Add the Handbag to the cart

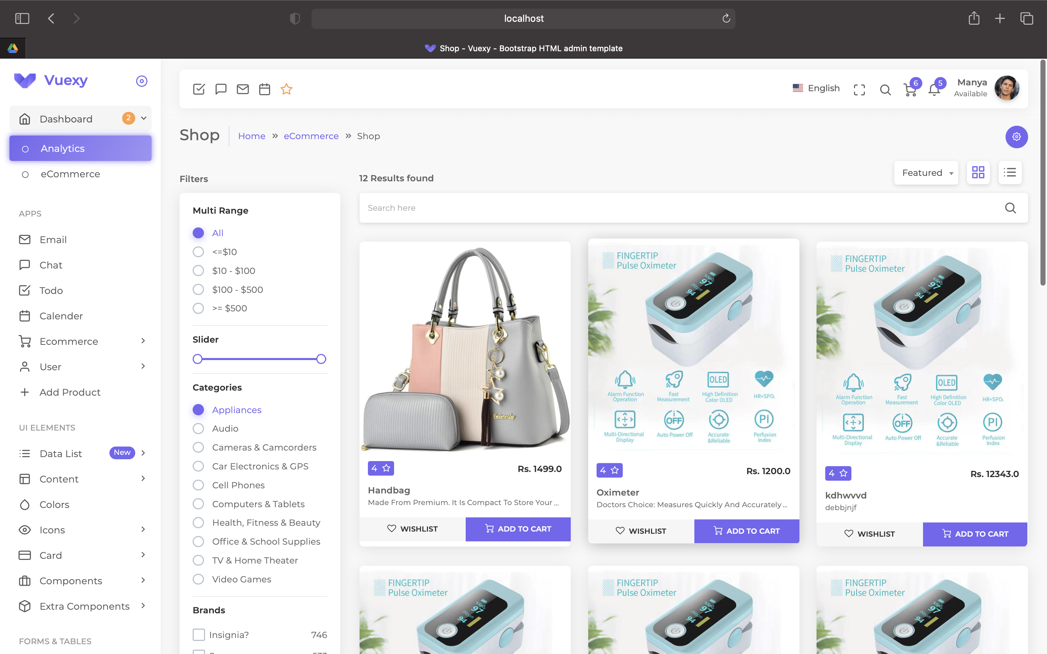coord(517,529)
